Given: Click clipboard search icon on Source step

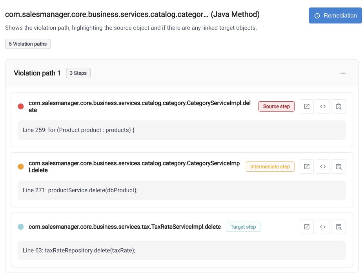Looking at the screenshot, I should click(339, 106).
